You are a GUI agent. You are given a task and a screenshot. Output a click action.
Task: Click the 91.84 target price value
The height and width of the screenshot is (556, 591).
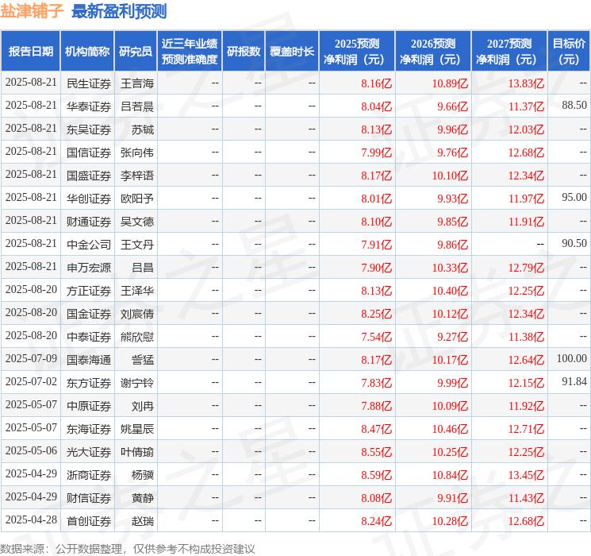pos(574,381)
